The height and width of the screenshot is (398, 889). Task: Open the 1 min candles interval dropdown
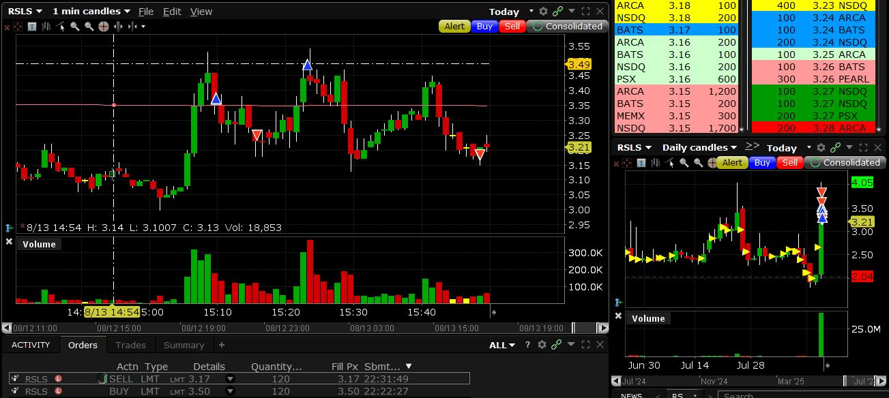coord(91,12)
